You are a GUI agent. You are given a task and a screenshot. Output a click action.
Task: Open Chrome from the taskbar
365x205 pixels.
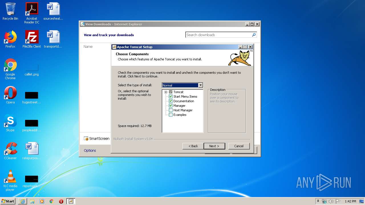[52, 201]
